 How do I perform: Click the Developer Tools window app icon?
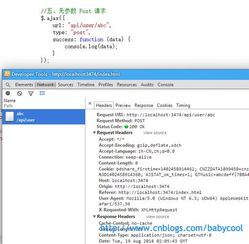(x=7, y=74)
